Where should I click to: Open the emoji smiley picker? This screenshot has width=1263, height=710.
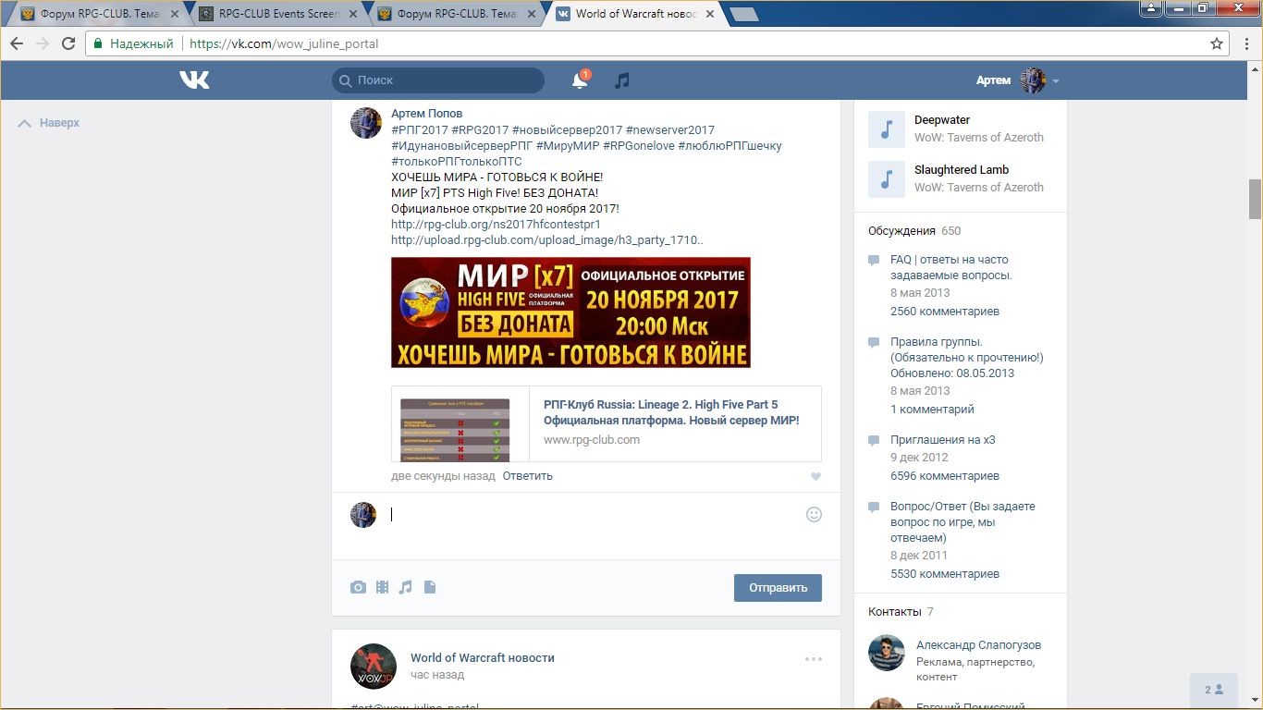tap(814, 515)
